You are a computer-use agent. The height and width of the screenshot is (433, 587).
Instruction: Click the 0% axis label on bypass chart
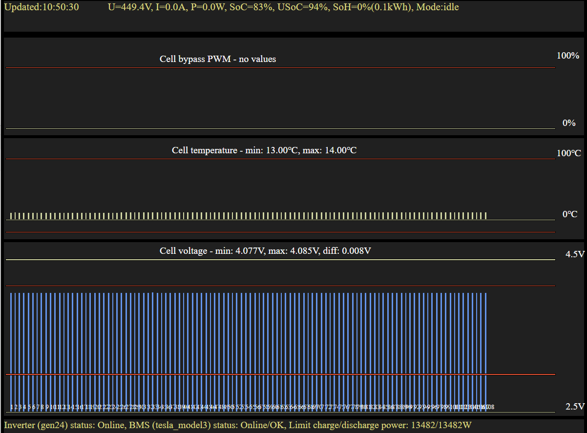click(569, 123)
